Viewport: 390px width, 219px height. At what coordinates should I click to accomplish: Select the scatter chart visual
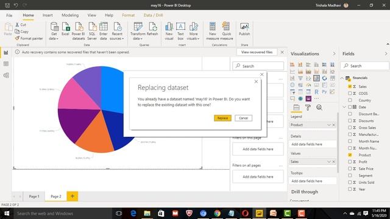(x=308, y=78)
